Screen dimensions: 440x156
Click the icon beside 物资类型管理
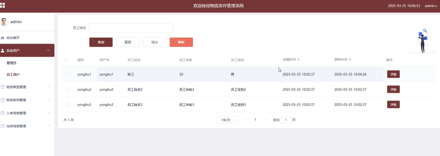[x=3, y=87]
